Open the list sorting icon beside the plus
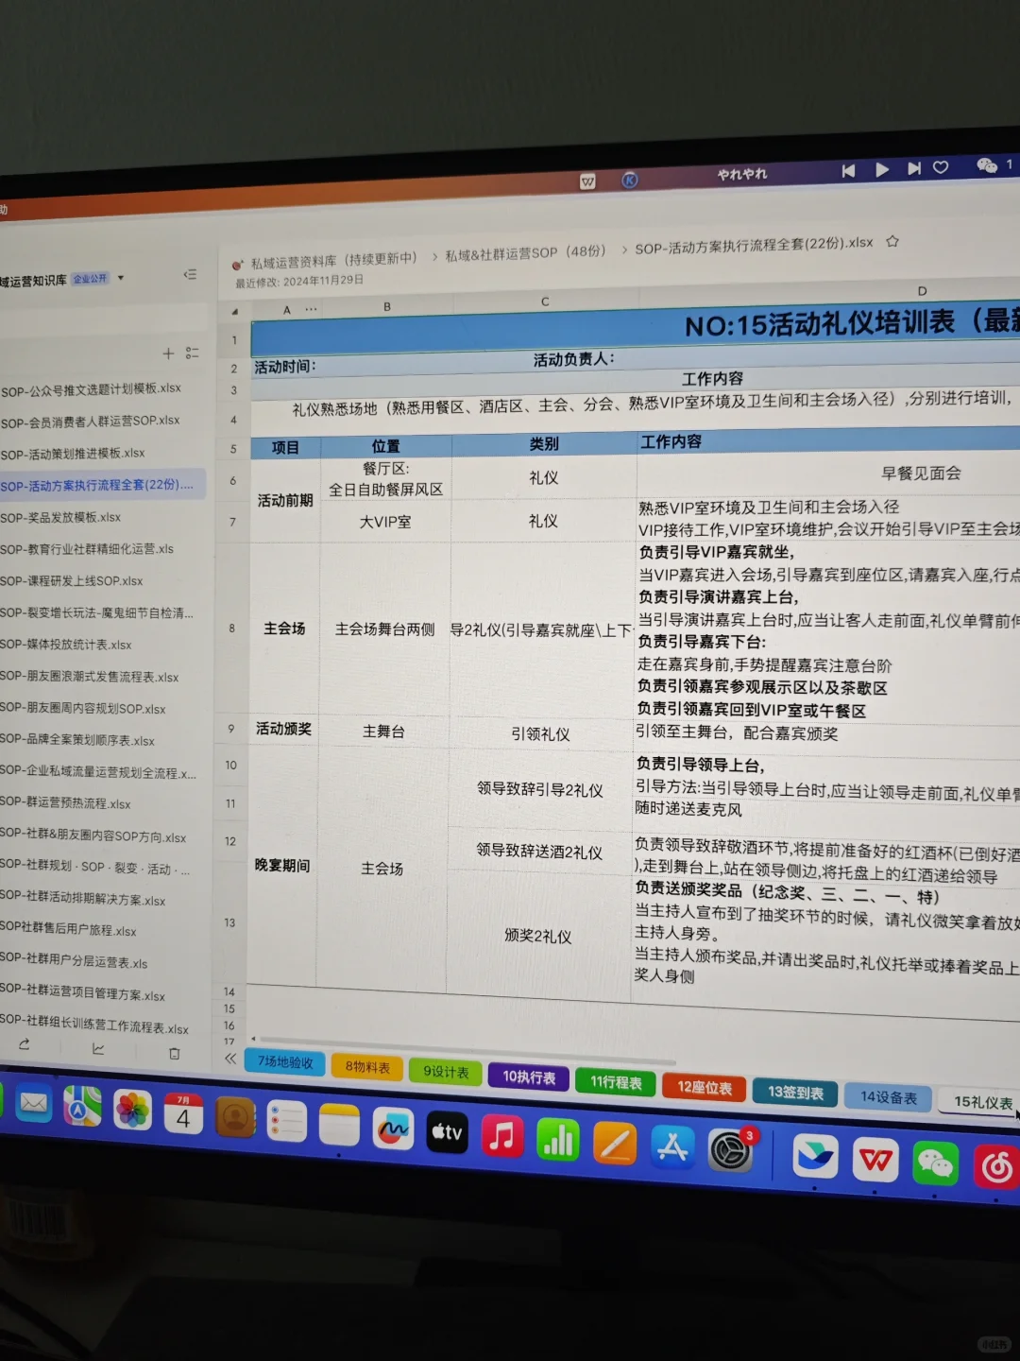1020x1361 pixels. pyautogui.click(x=194, y=353)
